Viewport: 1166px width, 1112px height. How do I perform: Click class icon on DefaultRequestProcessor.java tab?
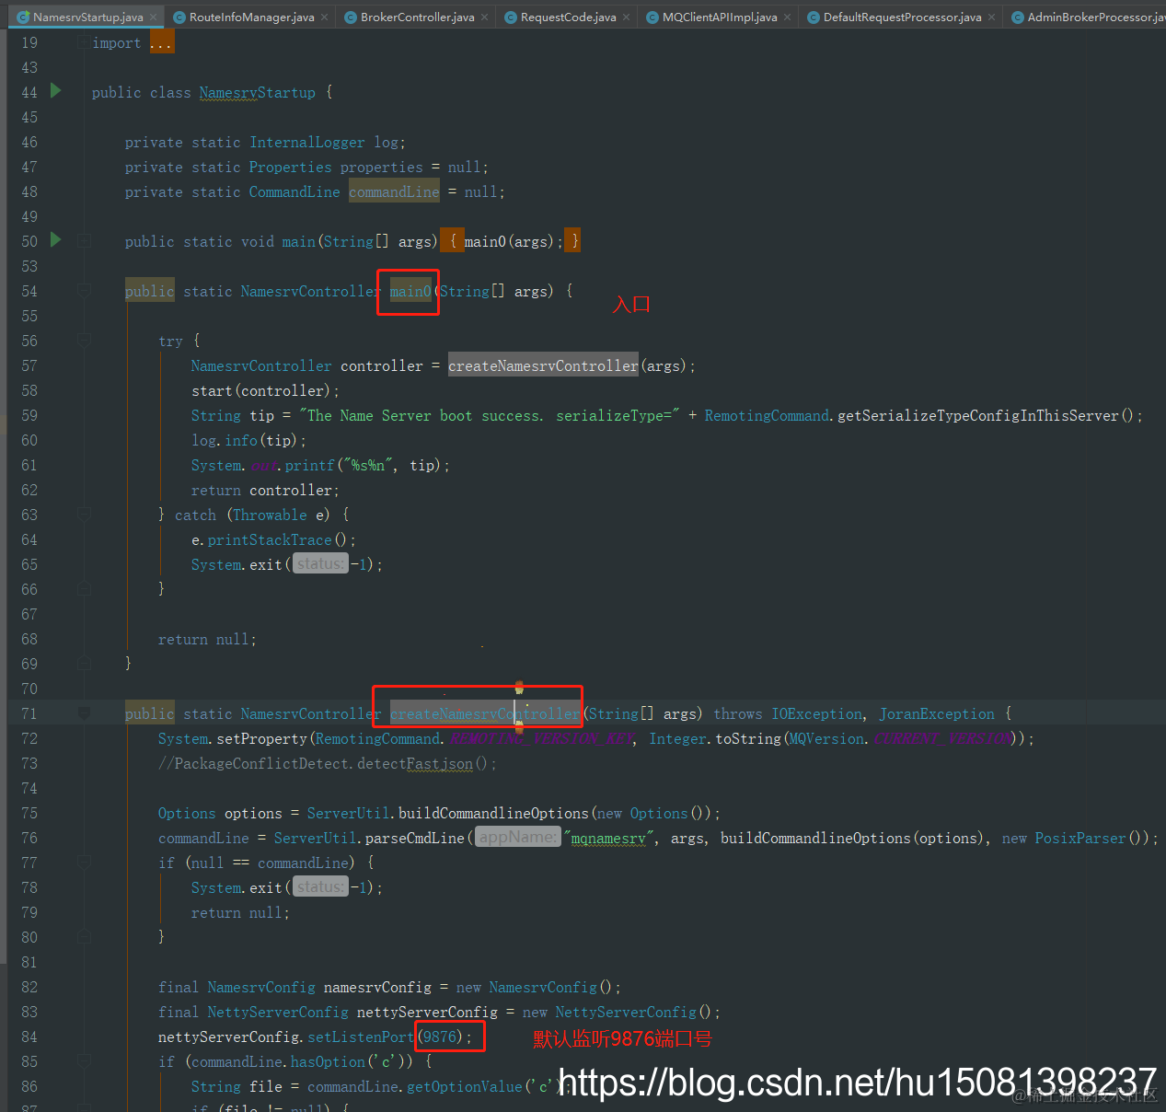(x=814, y=17)
